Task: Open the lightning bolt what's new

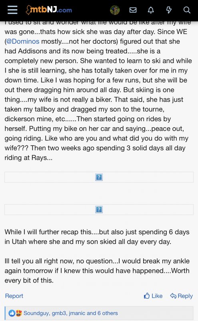Action: click(169, 10)
